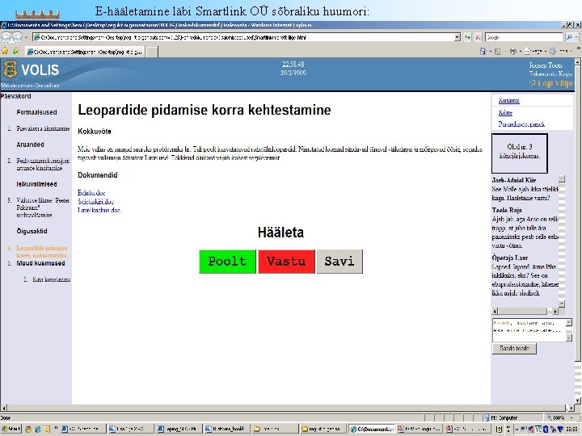
Task: Launch Internet Explorer from quick launch
Action: [37, 429]
